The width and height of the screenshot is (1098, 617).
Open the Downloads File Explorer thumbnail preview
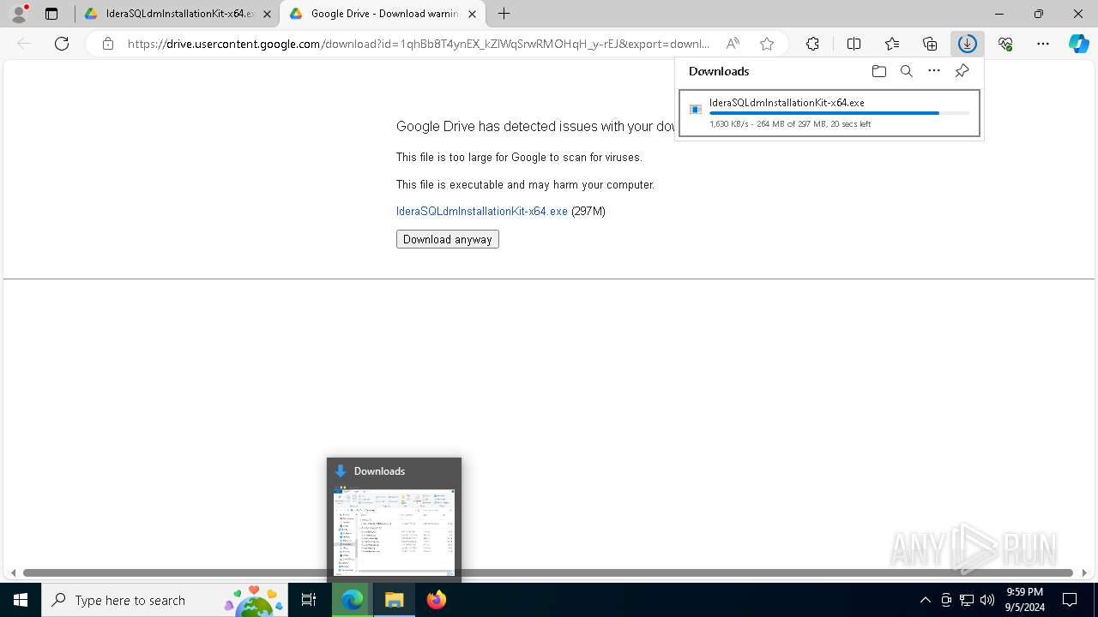pos(394,532)
